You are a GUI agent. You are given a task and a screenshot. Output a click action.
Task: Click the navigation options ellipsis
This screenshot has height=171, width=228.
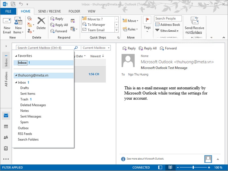click(6, 159)
